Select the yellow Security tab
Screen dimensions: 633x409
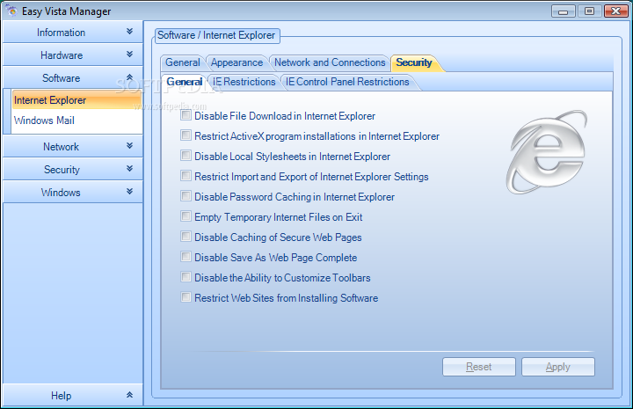414,62
